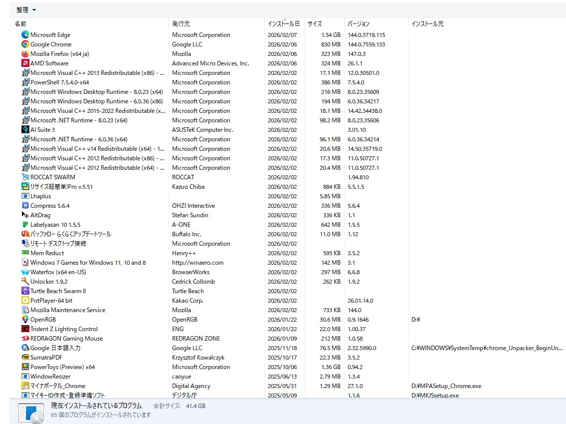
Task: Click the Labelyasan 10 icon
Action: pos(25,224)
